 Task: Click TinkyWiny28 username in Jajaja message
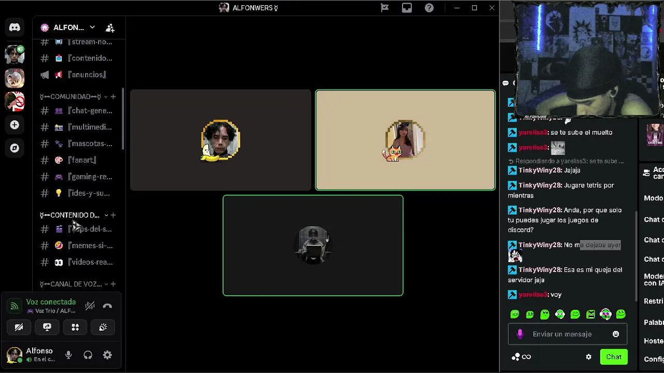coord(540,170)
